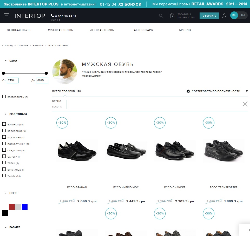Click Мужская обувь breadcrumb
This screenshot has height=236, width=250.
(x=58, y=45)
